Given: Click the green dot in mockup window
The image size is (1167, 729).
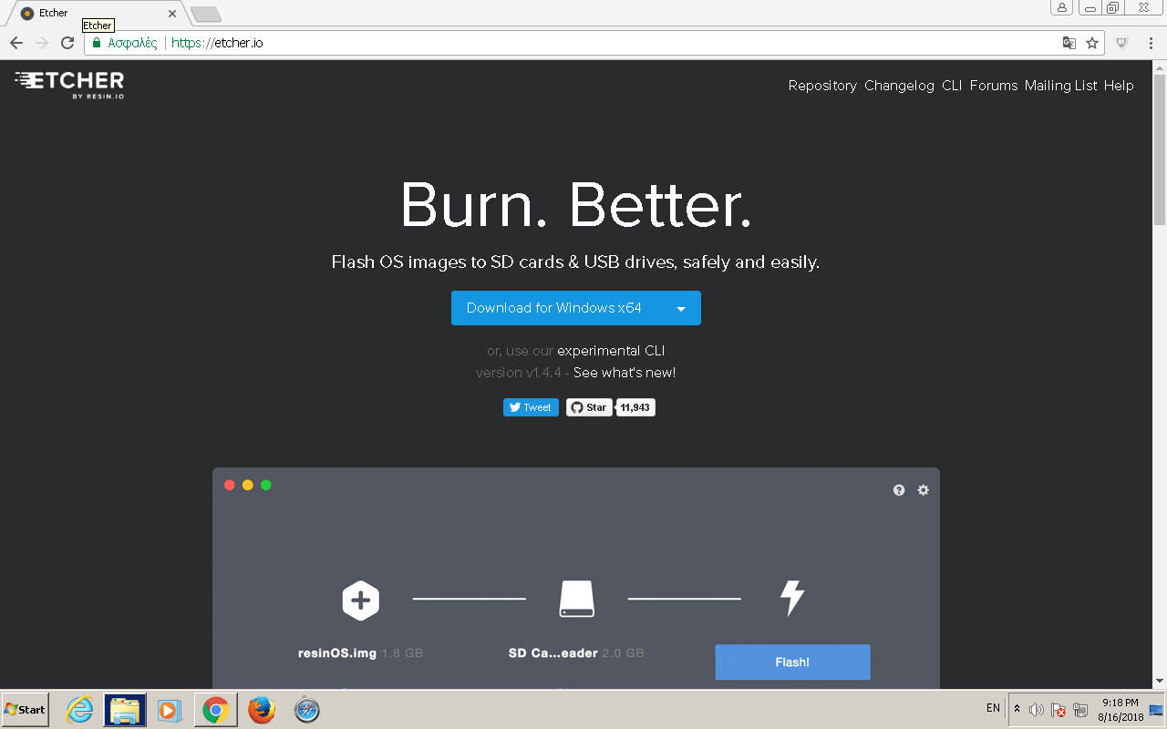Looking at the screenshot, I should (266, 485).
